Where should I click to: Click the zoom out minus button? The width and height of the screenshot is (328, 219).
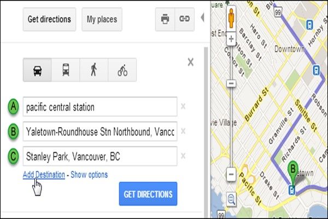231,175
